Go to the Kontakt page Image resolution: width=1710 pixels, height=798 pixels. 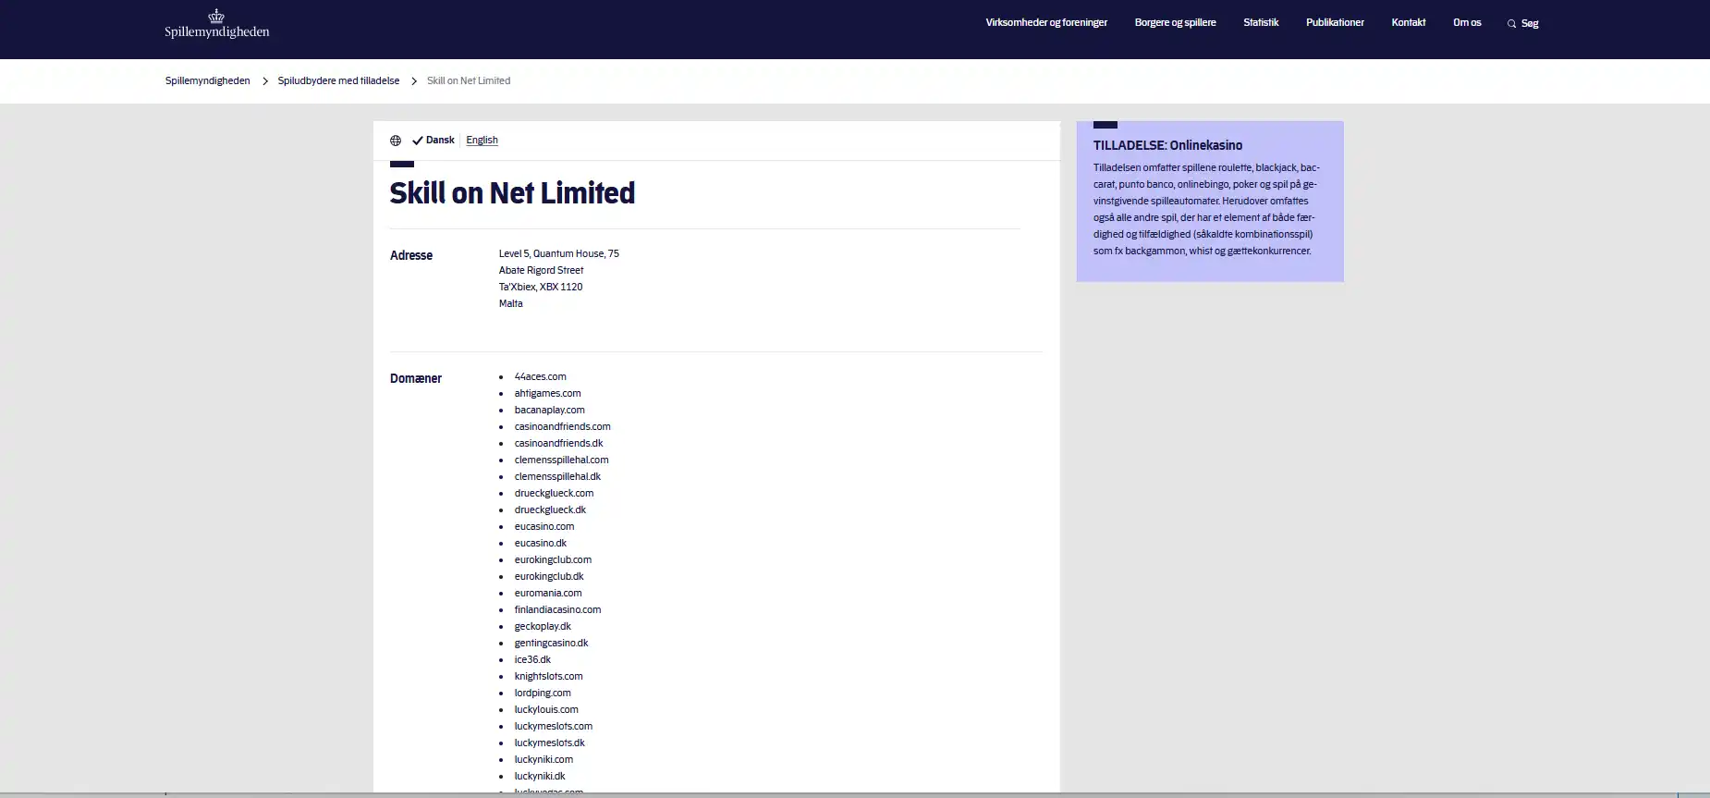coord(1409,23)
